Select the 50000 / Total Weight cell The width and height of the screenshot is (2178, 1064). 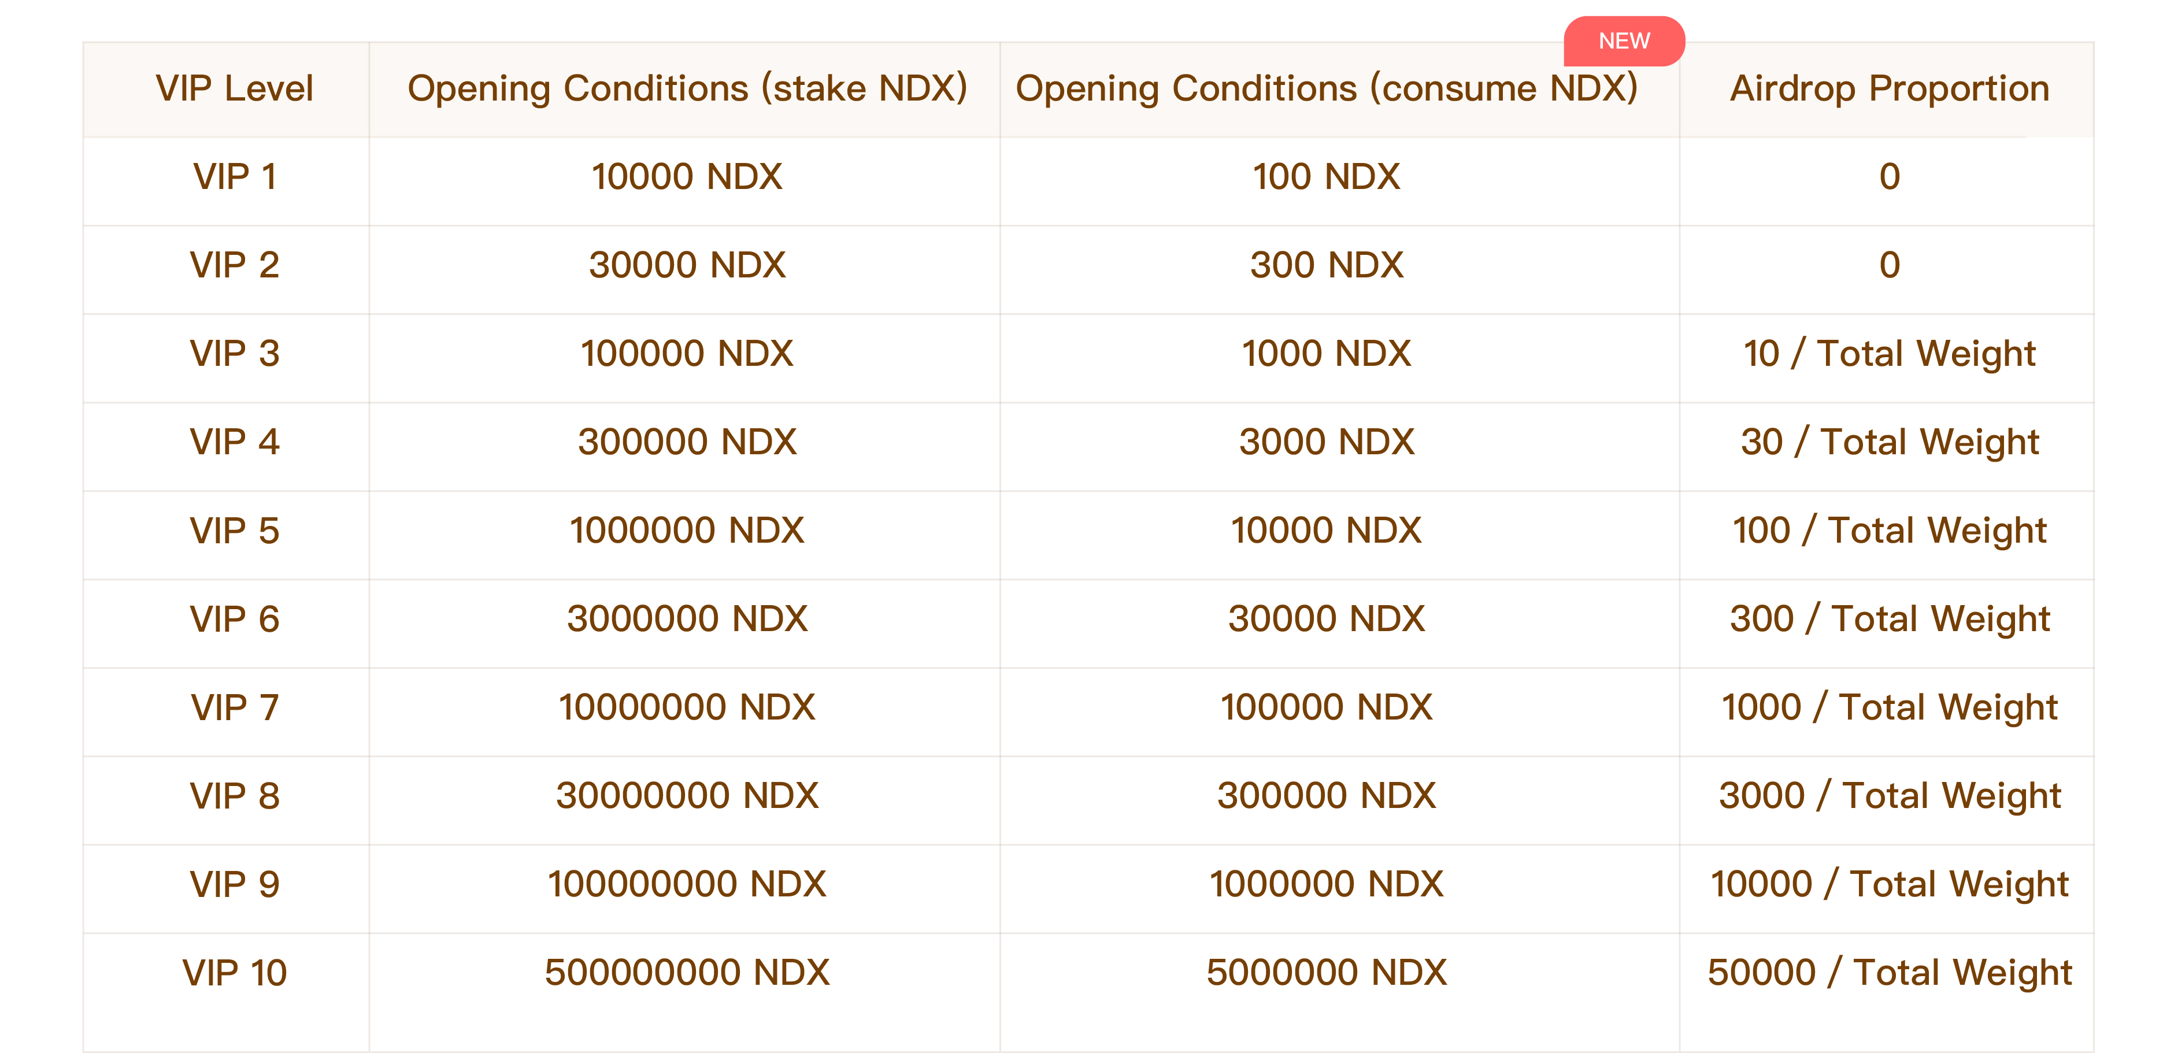[1889, 973]
